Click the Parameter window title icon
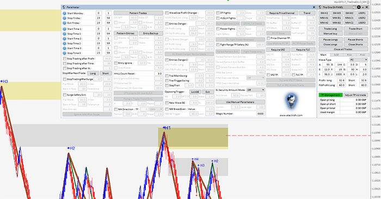The width and height of the screenshot is (381, 199). pyautogui.click(x=64, y=7)
